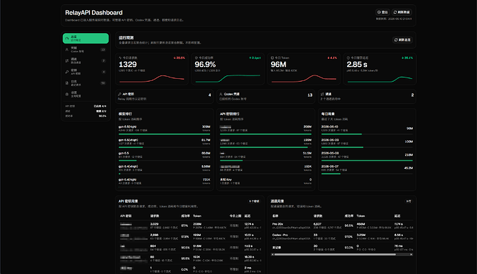
Task: Select the gpt-5.4(xhigh) model row
Action: click(165, 170)
